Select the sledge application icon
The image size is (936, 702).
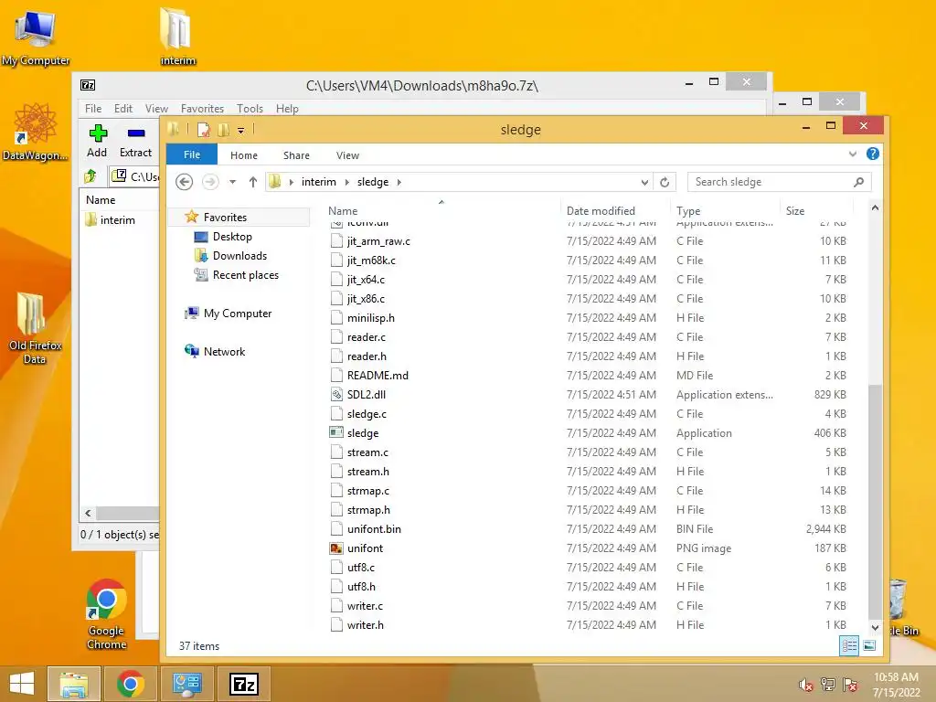click(336, 432)
